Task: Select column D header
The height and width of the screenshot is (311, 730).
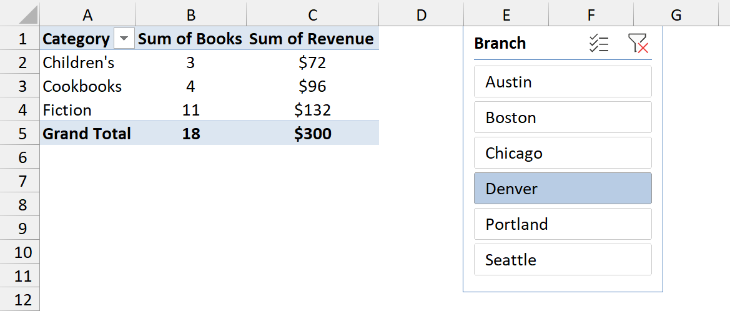Action: point(422,16)
